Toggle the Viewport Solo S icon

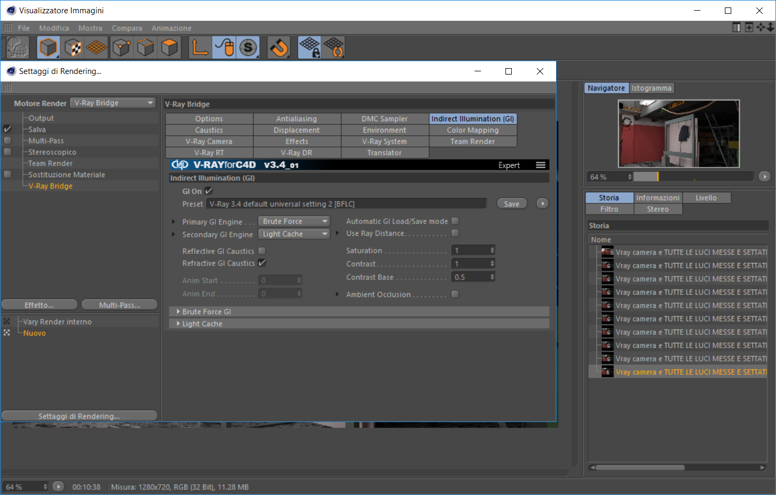click(x=248, y=48)
